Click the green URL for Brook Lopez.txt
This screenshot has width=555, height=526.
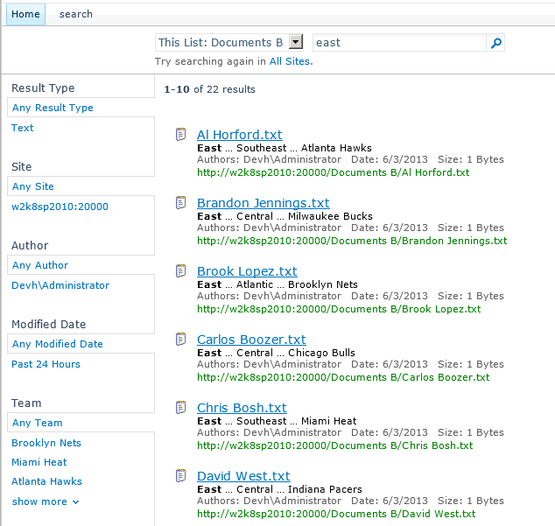(x=339, y=309)
